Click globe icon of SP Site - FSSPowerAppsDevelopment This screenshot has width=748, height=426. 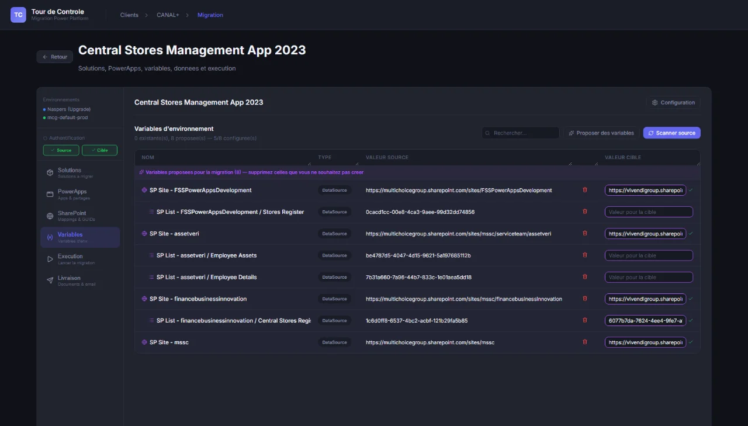tap(144, 190)
